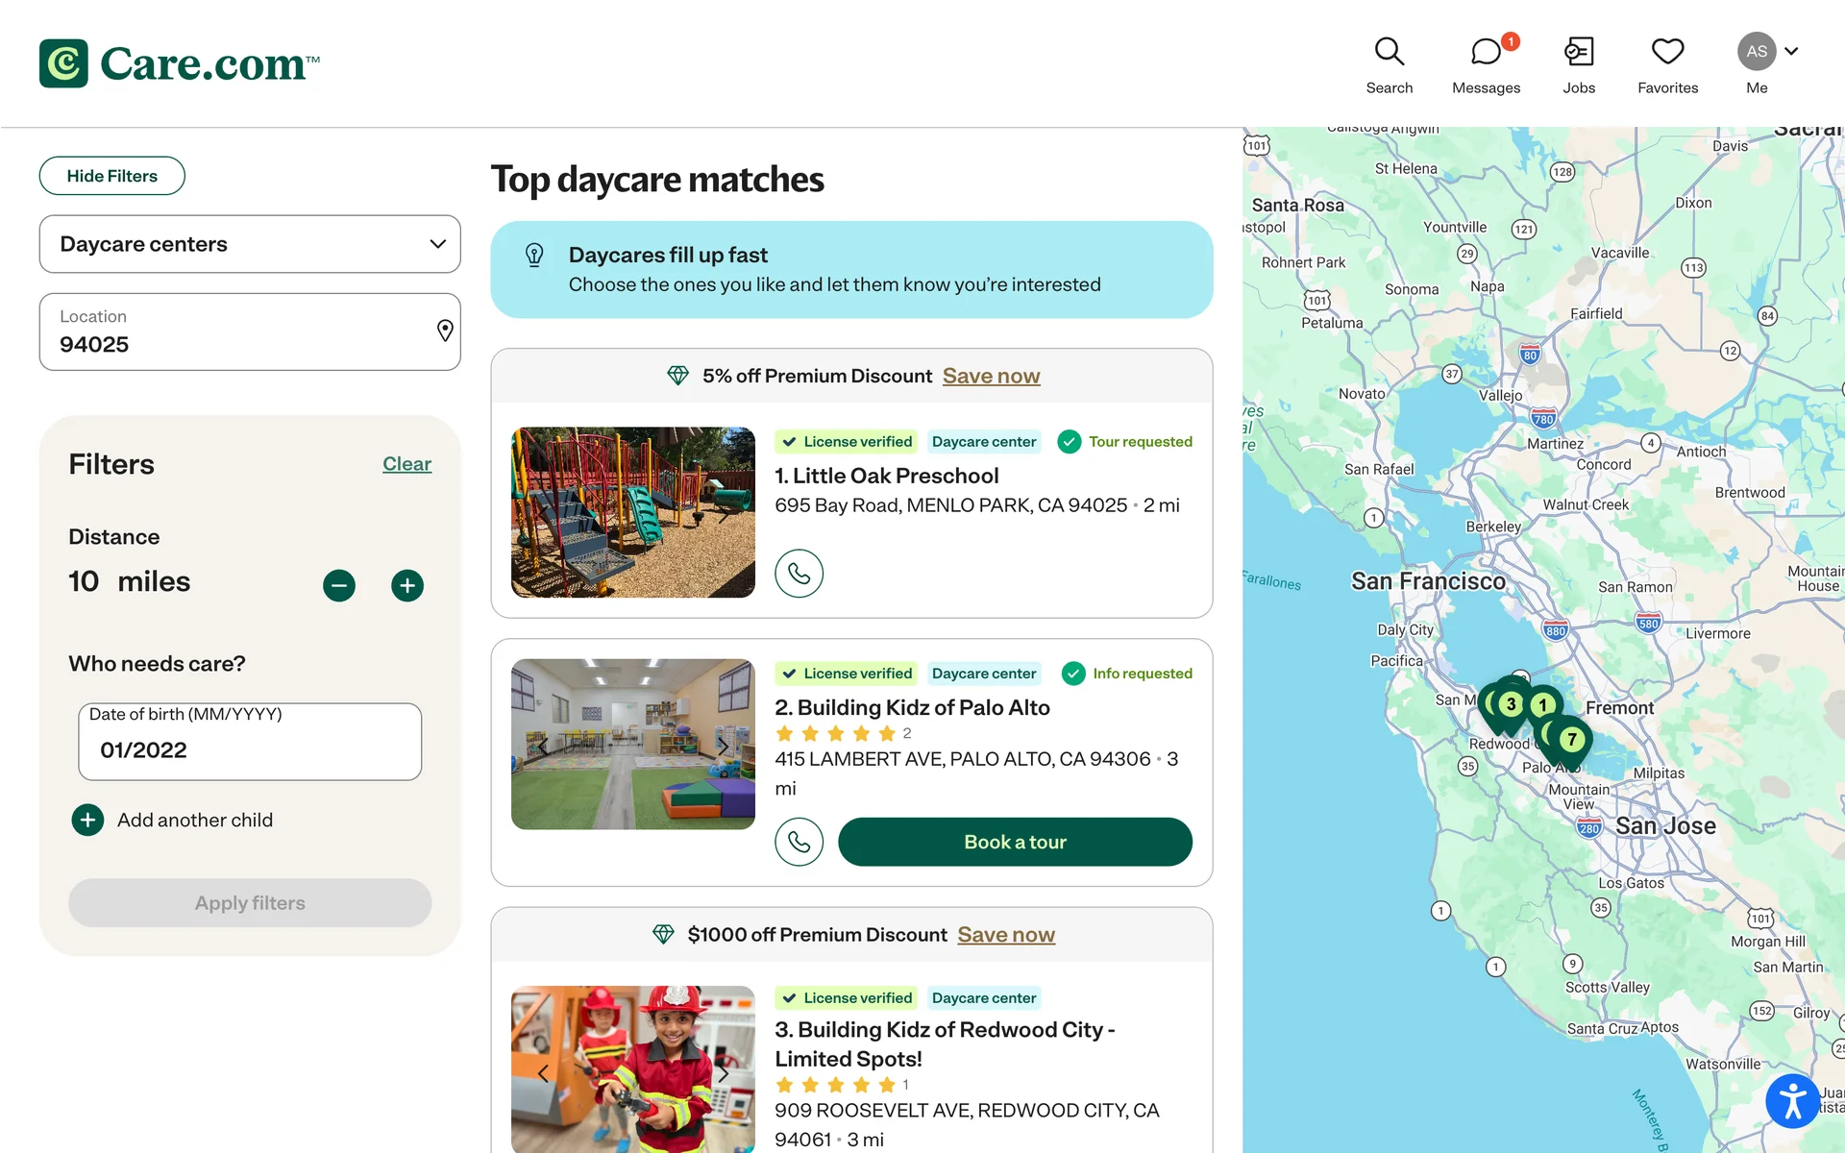Open the Favorites heart icon
Viewport: 1845px width, 1153px height.
[1667, 52]
